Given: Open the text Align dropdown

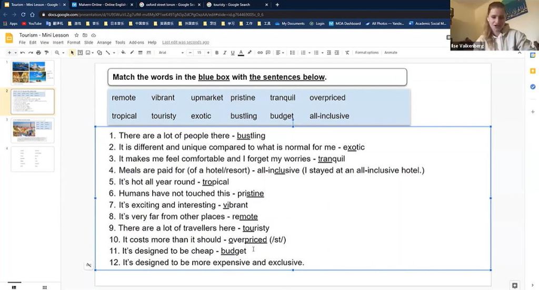Looking at the screenshot, I should (x=280, y=53).
